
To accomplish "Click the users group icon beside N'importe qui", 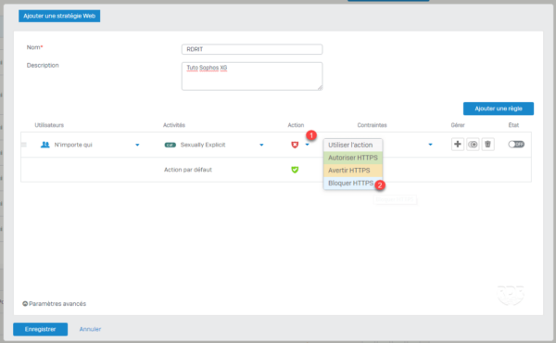I will [x=45, y=145].
